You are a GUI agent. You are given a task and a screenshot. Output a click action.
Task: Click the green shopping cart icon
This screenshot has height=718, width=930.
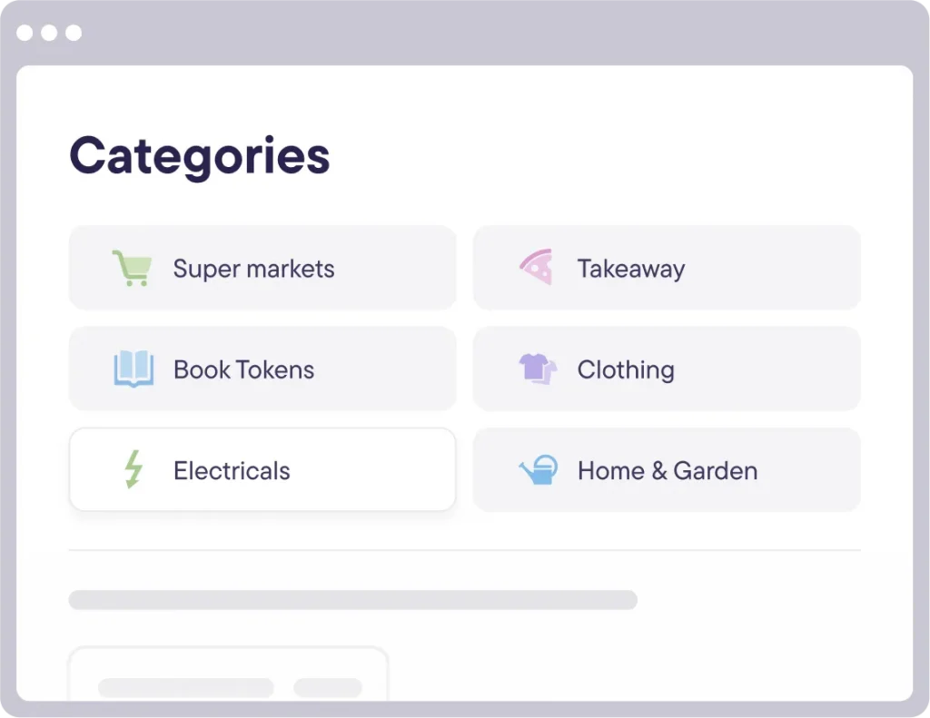click(132, 268)
